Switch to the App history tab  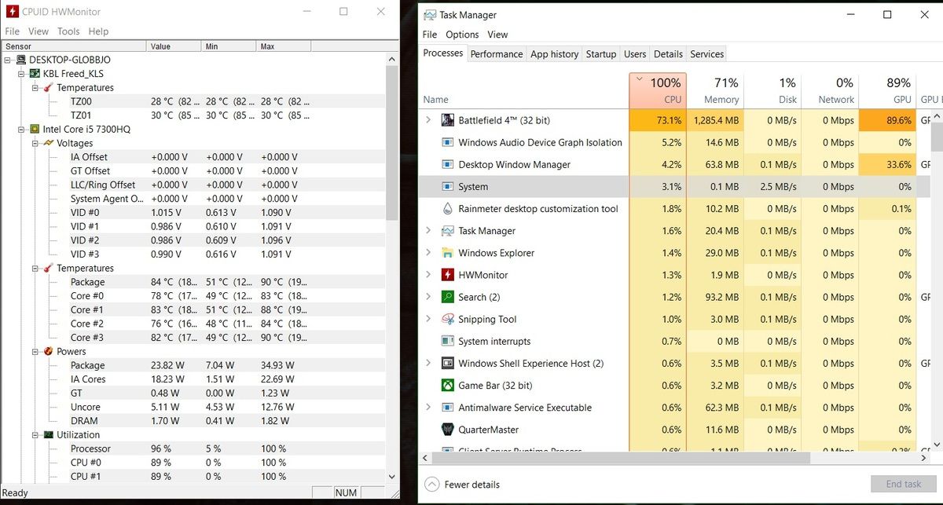coord(554,54)
